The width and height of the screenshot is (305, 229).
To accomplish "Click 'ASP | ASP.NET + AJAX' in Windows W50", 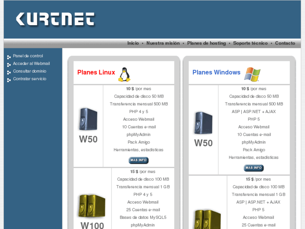I will pos(254,112).
